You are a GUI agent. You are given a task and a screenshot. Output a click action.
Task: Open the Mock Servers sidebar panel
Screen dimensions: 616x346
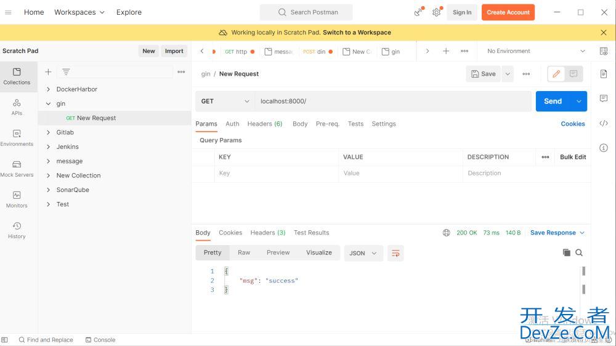[17, 169]
